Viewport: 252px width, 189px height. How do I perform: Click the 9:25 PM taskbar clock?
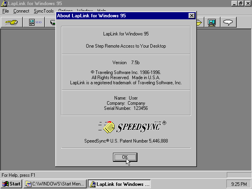[239, 184]
